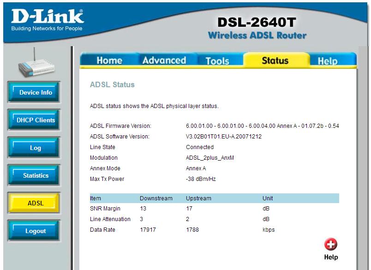Click Line Attenuation downstream value 3
This screenshot has height=270, width=371.
142,219
